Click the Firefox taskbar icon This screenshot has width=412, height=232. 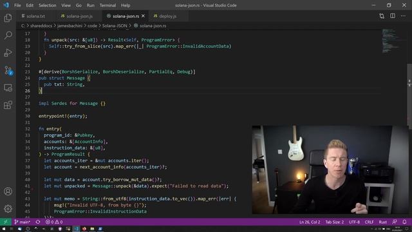pyautogui.click(x=84, y=229)
